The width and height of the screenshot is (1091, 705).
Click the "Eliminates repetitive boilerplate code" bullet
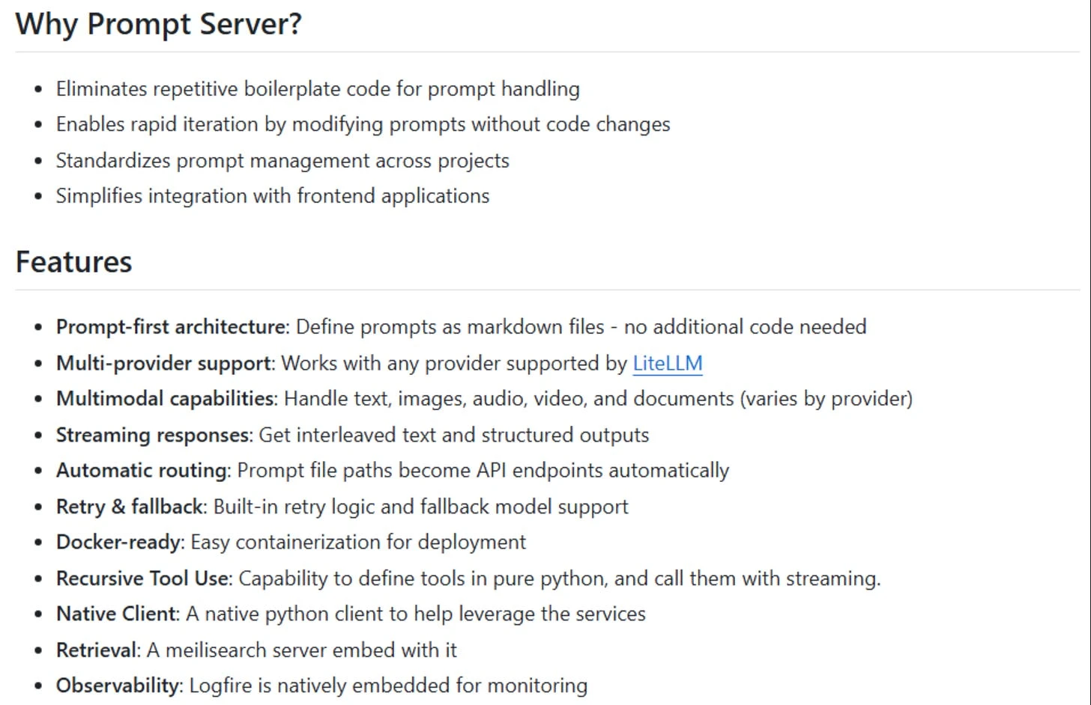[x=317, y=89]
